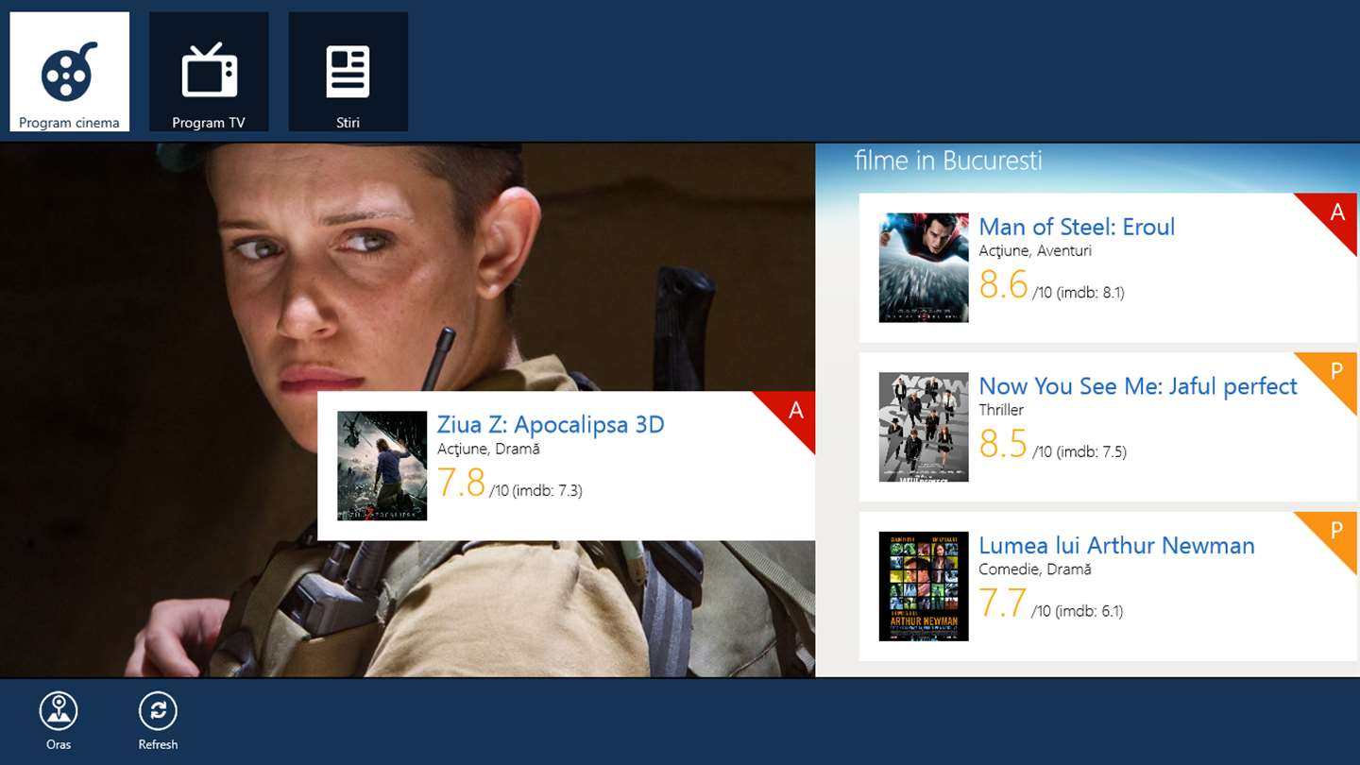Open the Program cinema film reel icon
The height and width of the screenshot is (765, 1360).
[70, 72]
